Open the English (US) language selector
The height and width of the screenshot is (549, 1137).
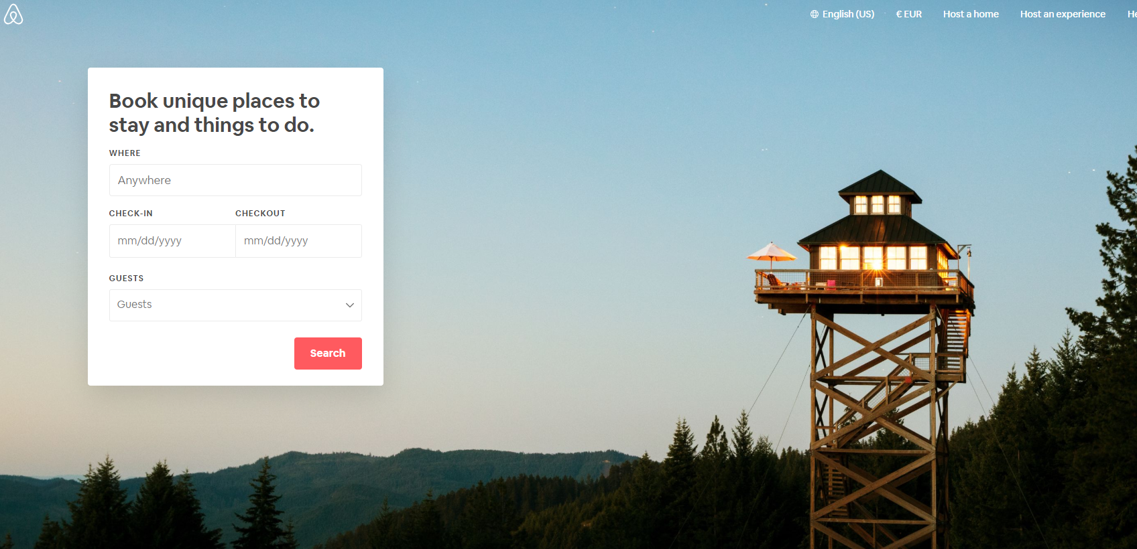(843, 14)
